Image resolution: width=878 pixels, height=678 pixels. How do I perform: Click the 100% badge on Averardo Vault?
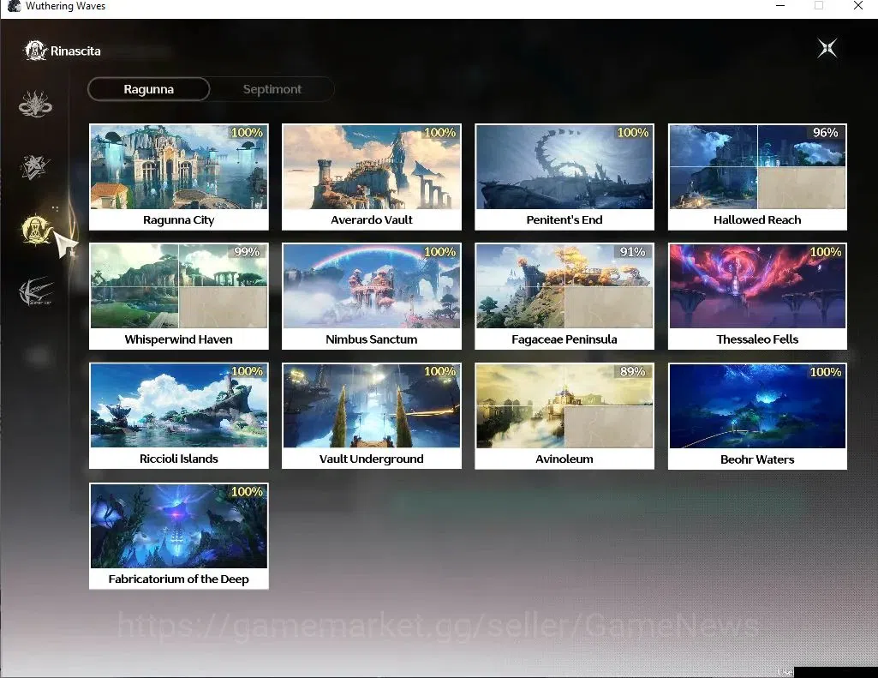439,133
